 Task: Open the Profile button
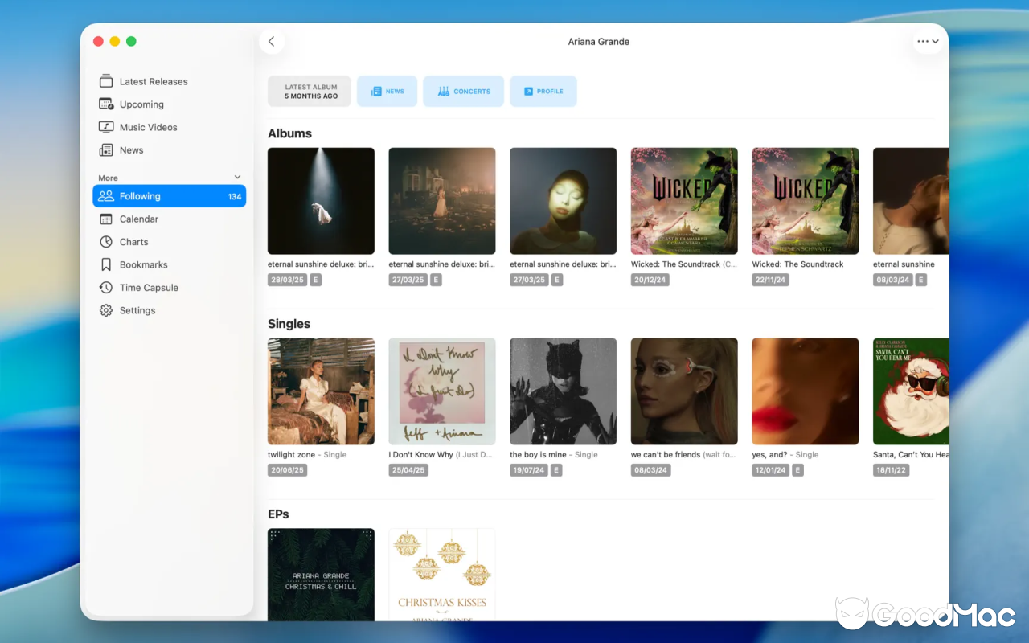click(543, 92)
